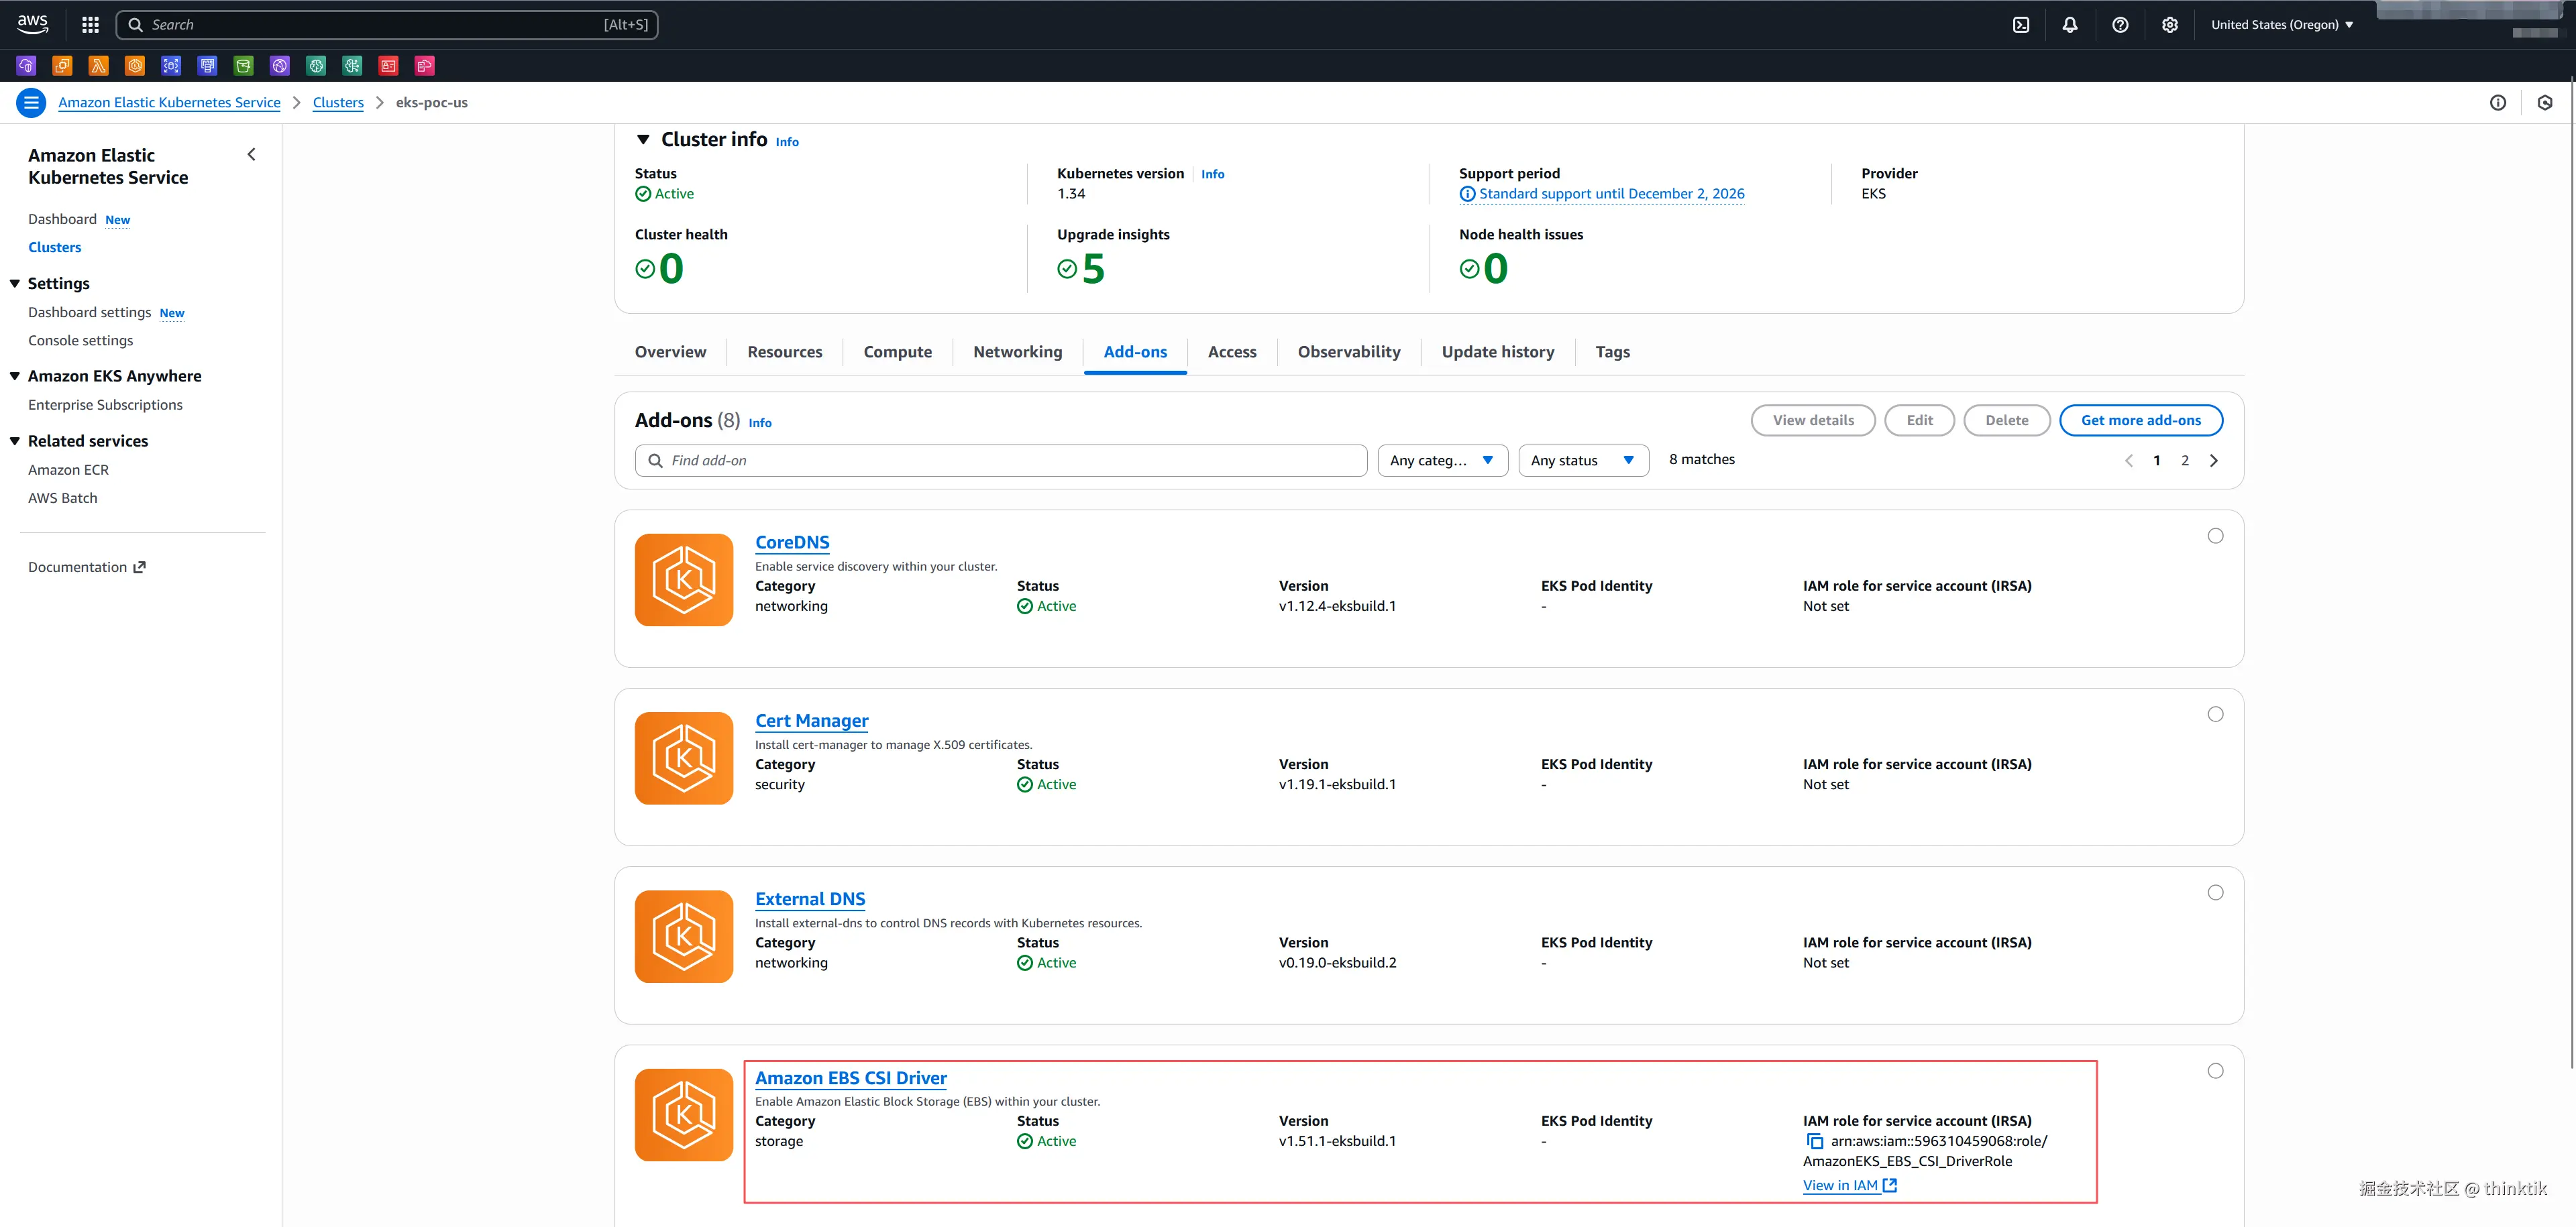
Task: Open the Update history tab
Action: click(x=1497, y=353)
